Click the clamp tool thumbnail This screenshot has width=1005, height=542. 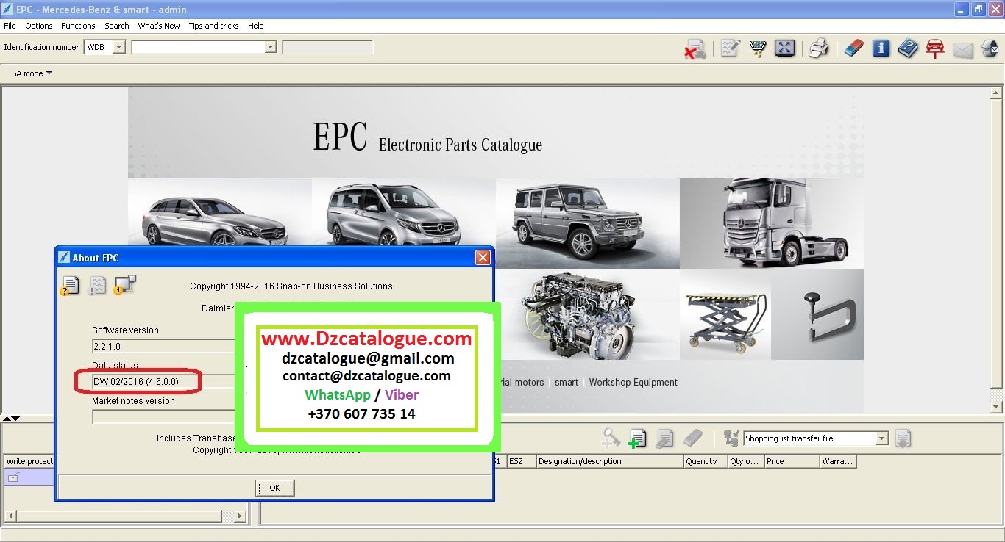pos(817,314)
